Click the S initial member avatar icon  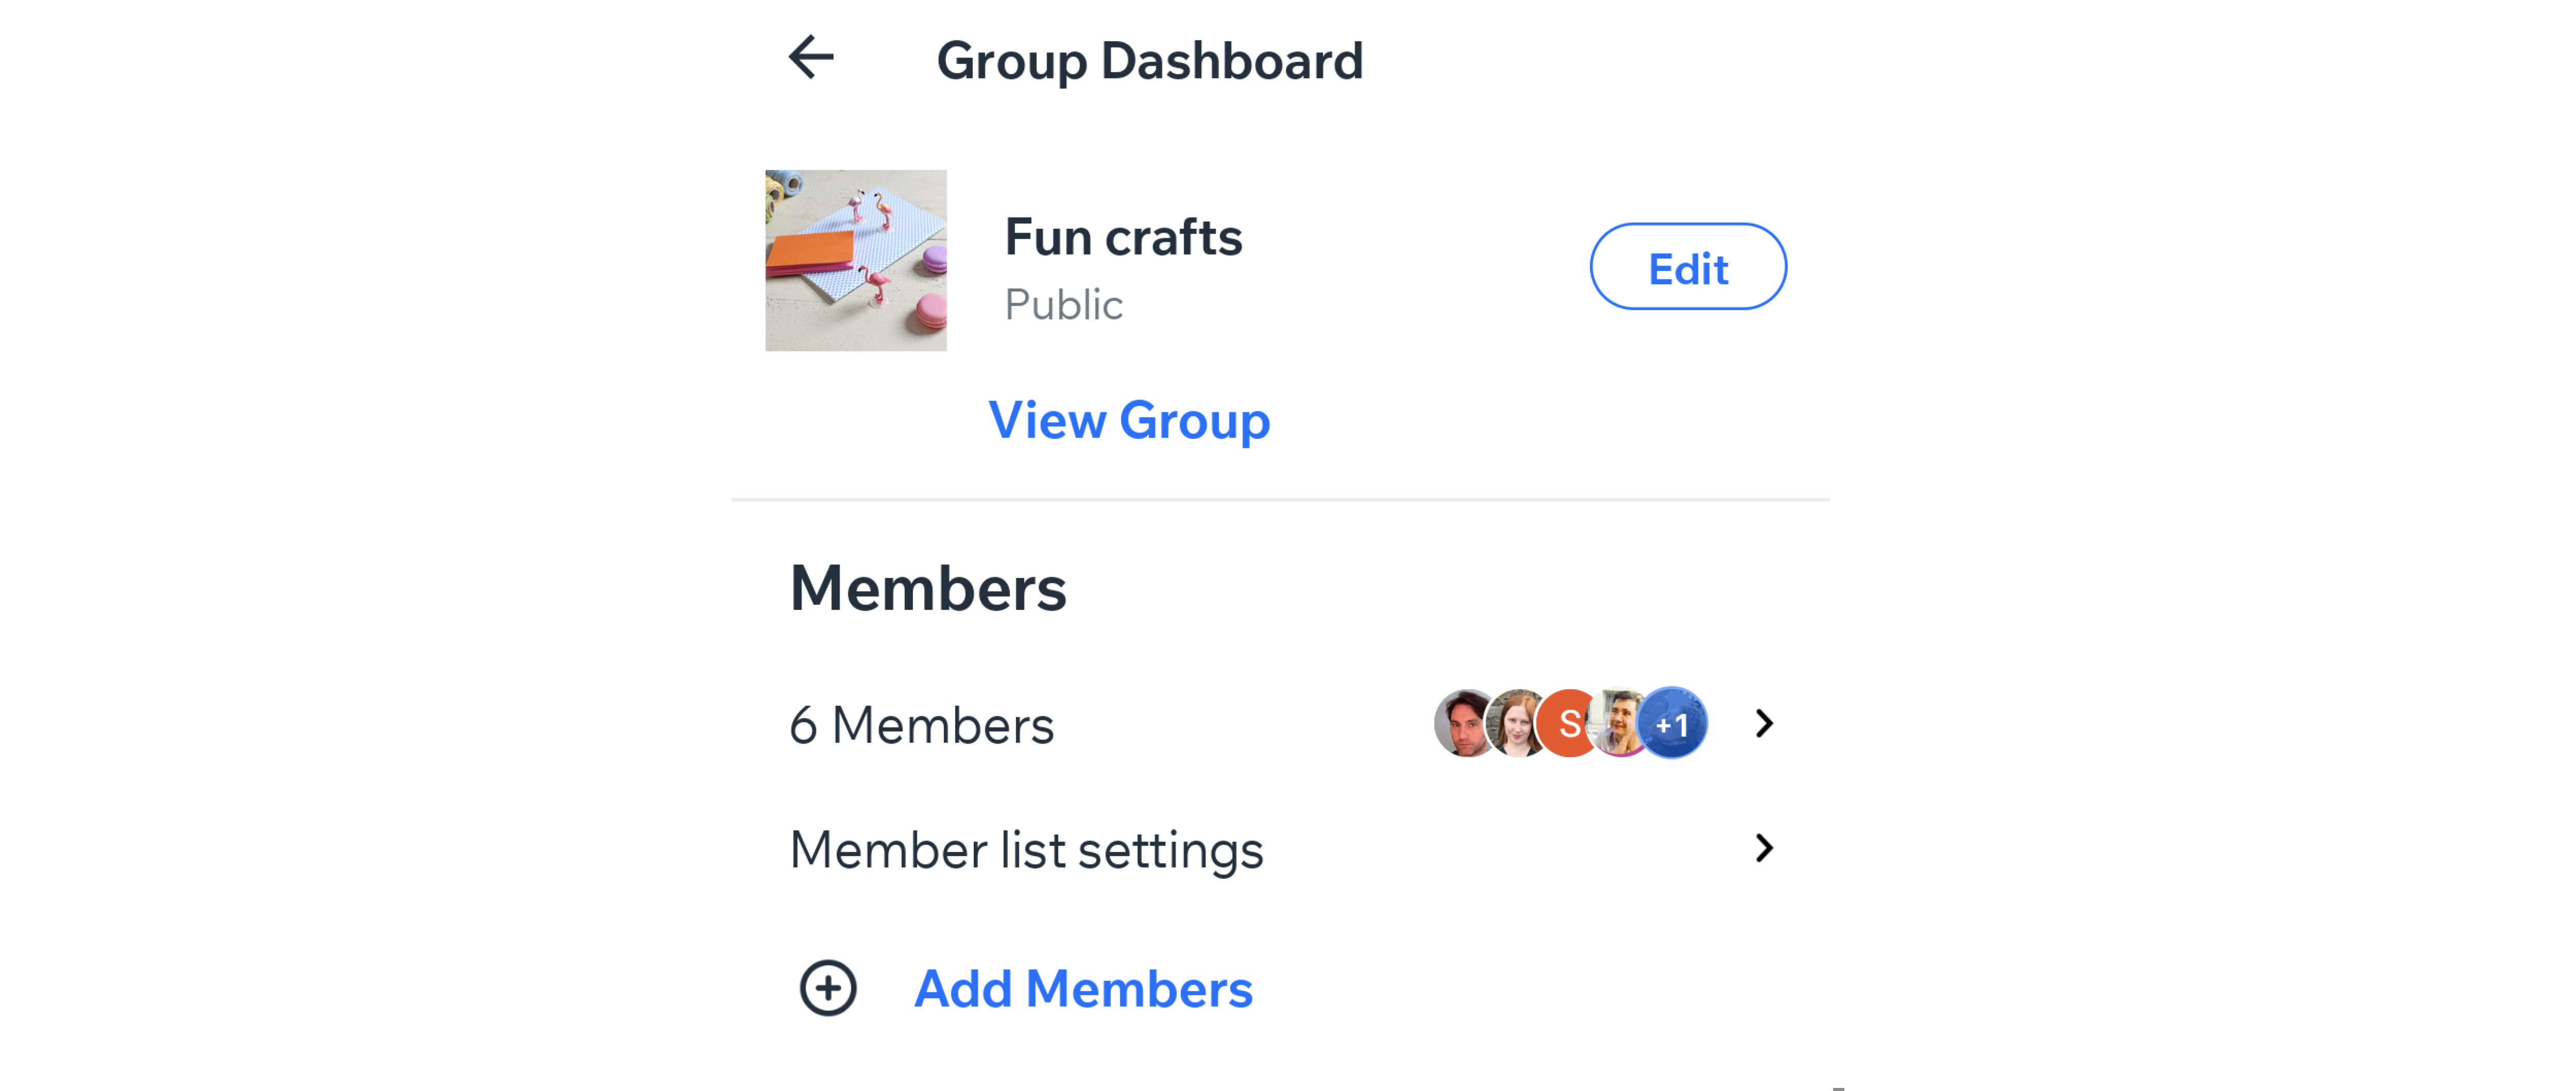coord(1569,723)
